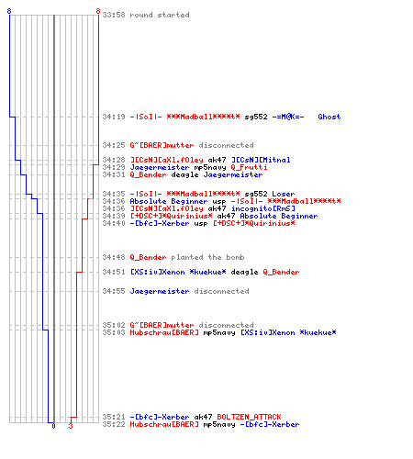413x459 pixels.
Task: Click the 33:58 round started entry
Action: 146,15
